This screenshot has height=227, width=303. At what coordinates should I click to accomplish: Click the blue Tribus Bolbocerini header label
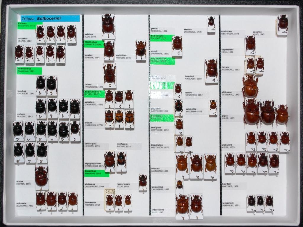(50, 18)
